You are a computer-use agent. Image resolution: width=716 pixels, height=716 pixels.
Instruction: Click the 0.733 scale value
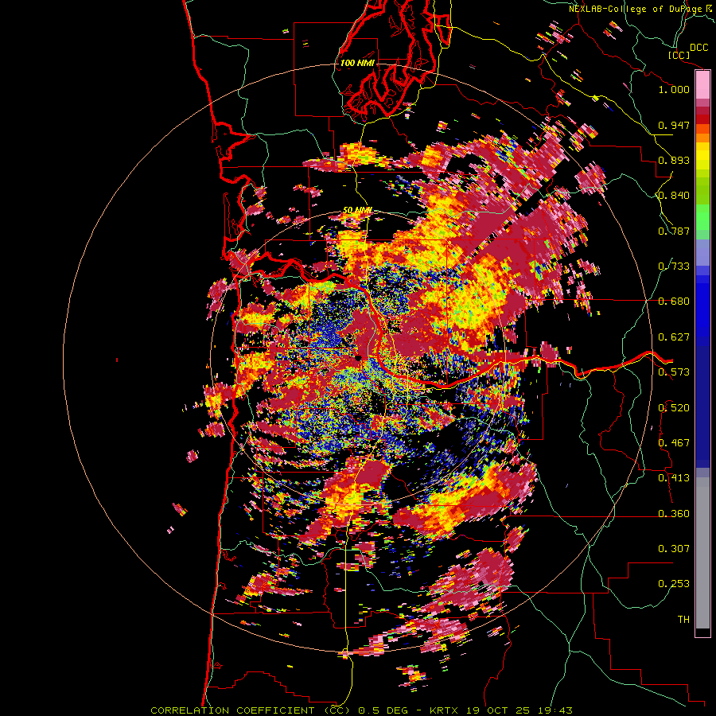[674, 267]
